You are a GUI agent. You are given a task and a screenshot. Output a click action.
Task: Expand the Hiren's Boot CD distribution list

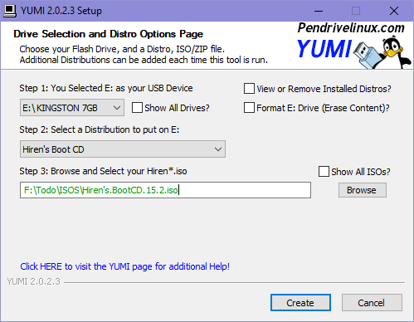click(x=123, y=149)
